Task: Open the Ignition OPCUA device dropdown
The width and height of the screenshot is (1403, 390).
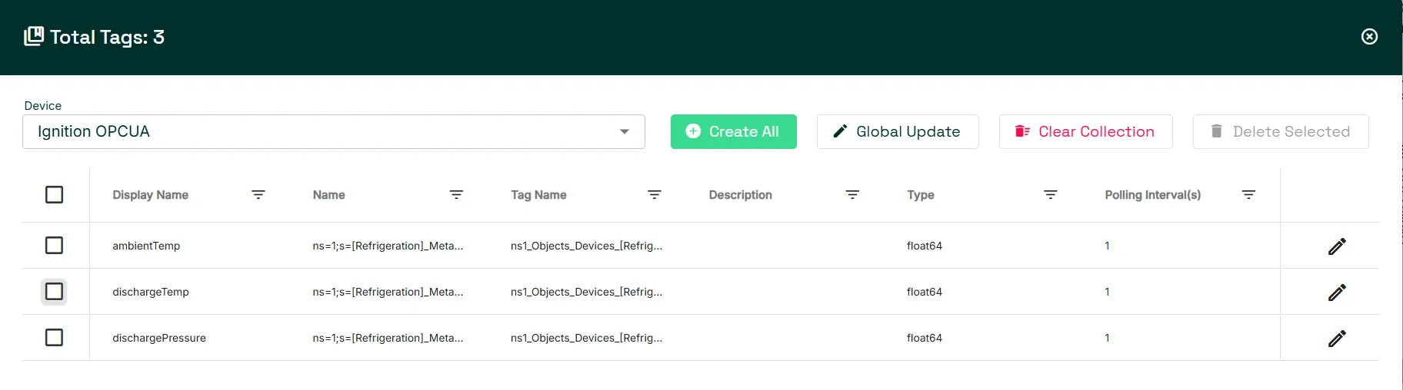Action: (334, 131)
